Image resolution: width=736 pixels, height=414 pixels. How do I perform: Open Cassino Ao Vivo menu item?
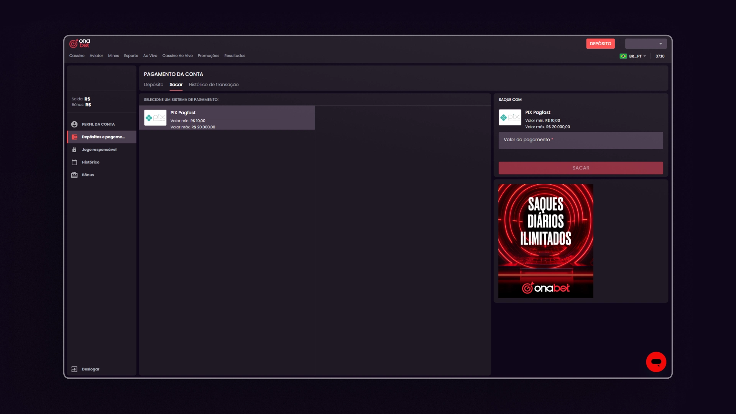coord(177,56)
